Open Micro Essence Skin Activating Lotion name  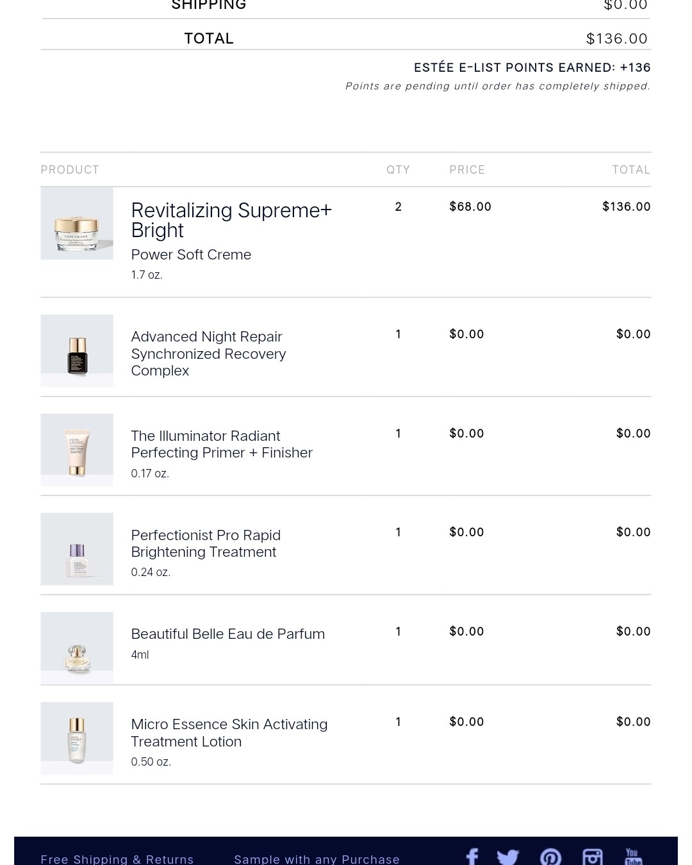click(229, 732)
